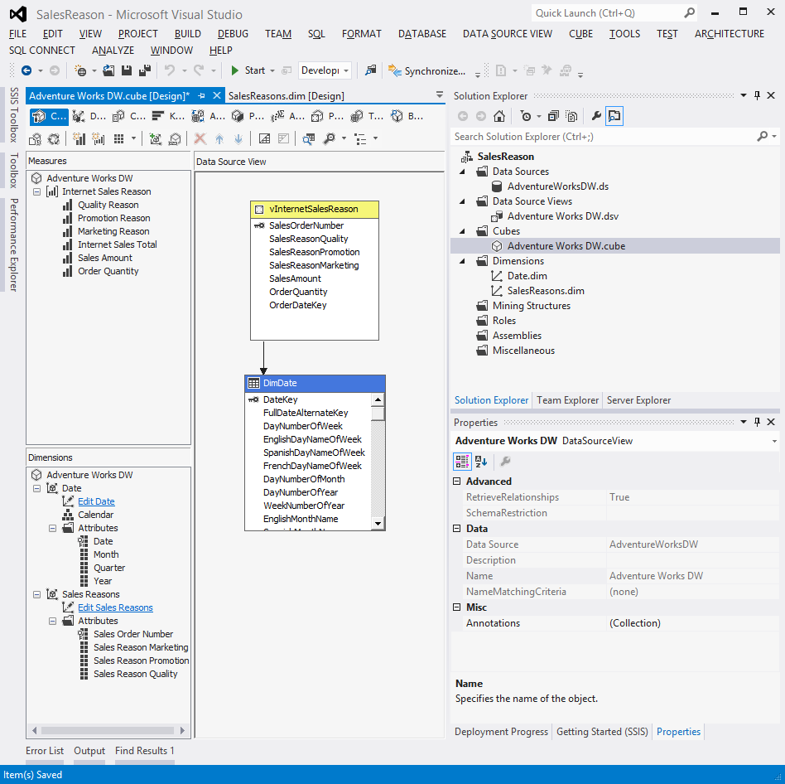This screenshot has height=784, width=785.
Task: Open the Translations tab icon
Action: coord(356,116)
